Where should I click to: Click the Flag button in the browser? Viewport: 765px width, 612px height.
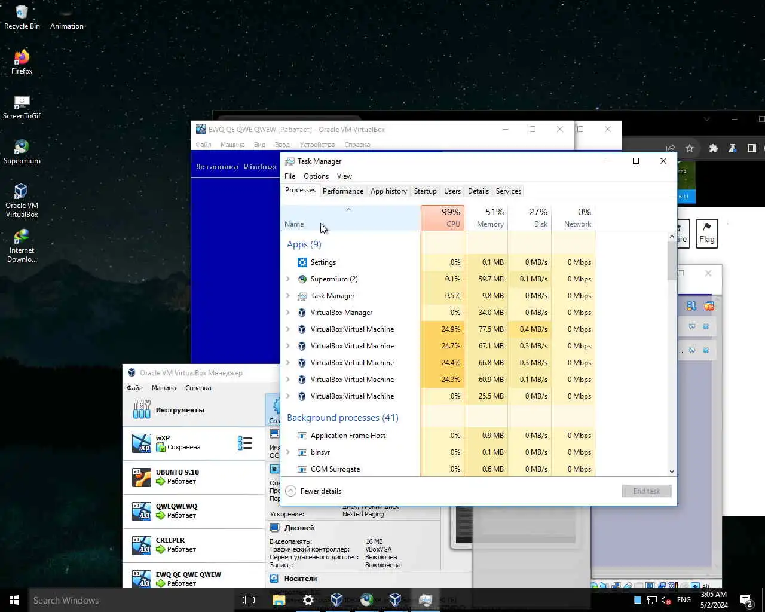point(707,233)
